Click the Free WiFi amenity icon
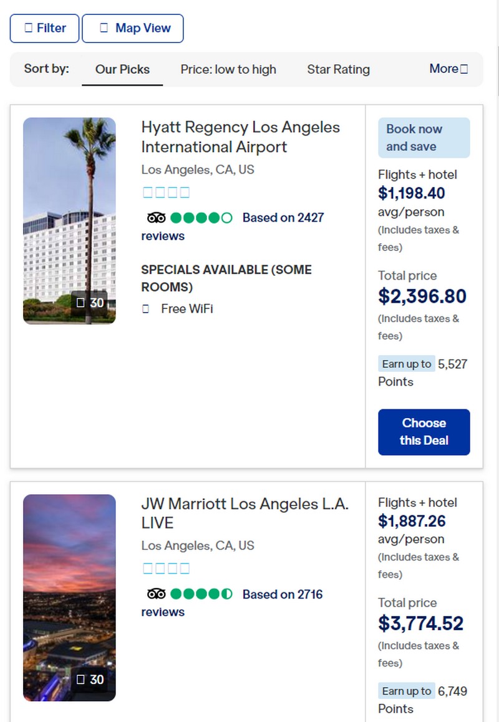The image size is (499, 722). click(x=145, y=308)
